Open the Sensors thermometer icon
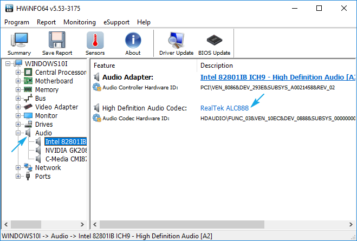 point(95,43)
